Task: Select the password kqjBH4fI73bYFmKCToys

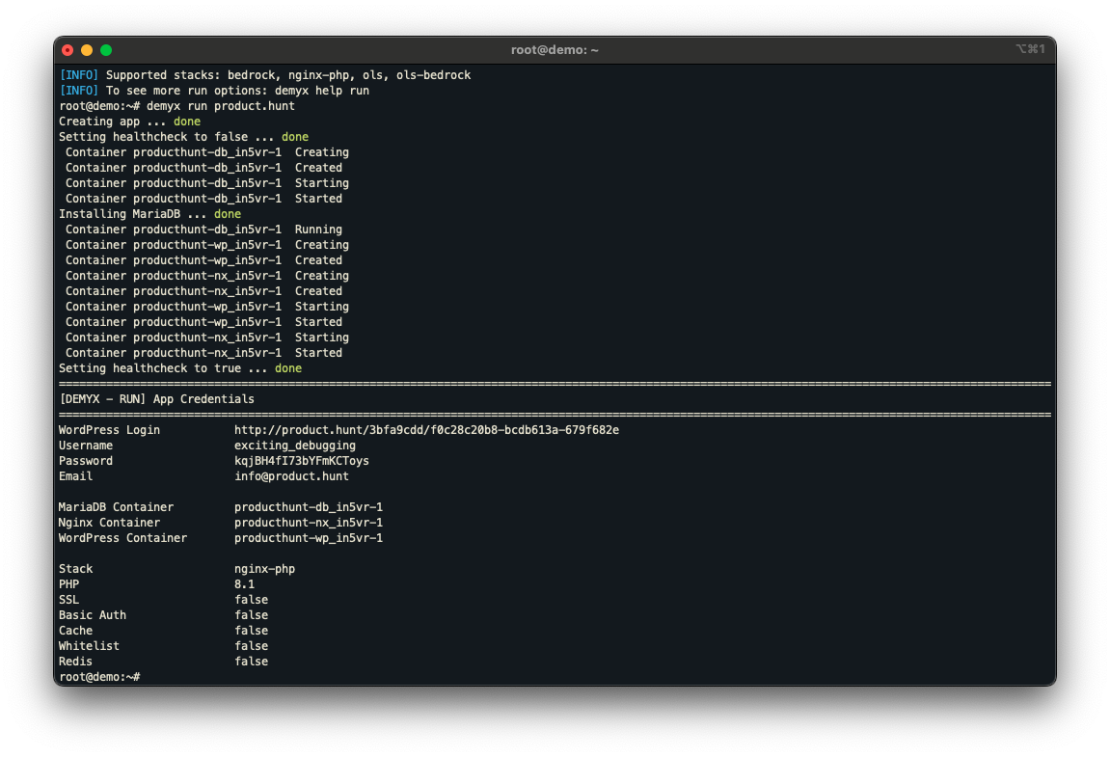Action: 302,461
